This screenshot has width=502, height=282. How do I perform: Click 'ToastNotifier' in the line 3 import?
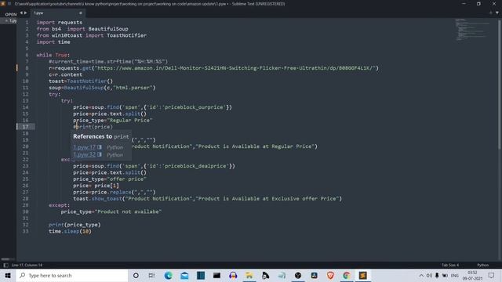point(126,35)
